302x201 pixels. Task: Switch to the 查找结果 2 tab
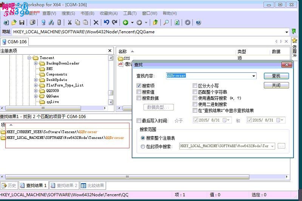click(x=64, y=186)
